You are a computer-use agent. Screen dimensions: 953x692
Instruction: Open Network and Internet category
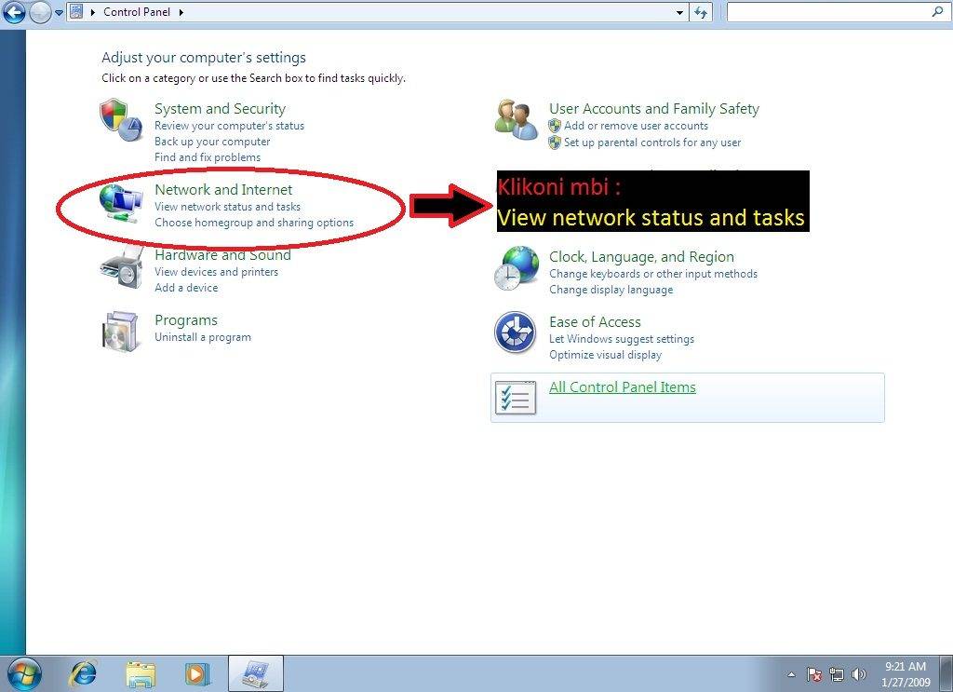click(223, 190)
